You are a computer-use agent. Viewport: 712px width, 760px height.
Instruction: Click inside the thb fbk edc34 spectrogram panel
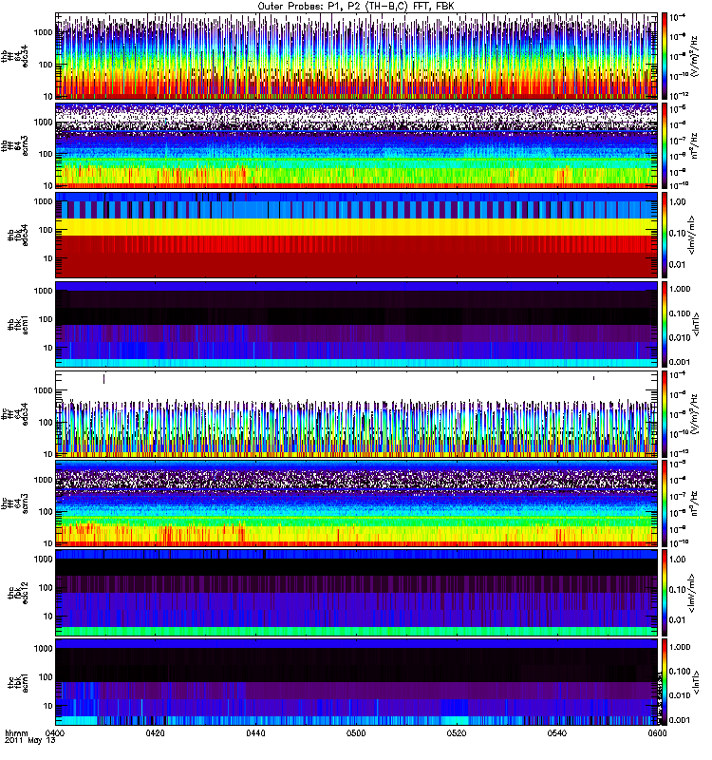(x=356, y=235)
